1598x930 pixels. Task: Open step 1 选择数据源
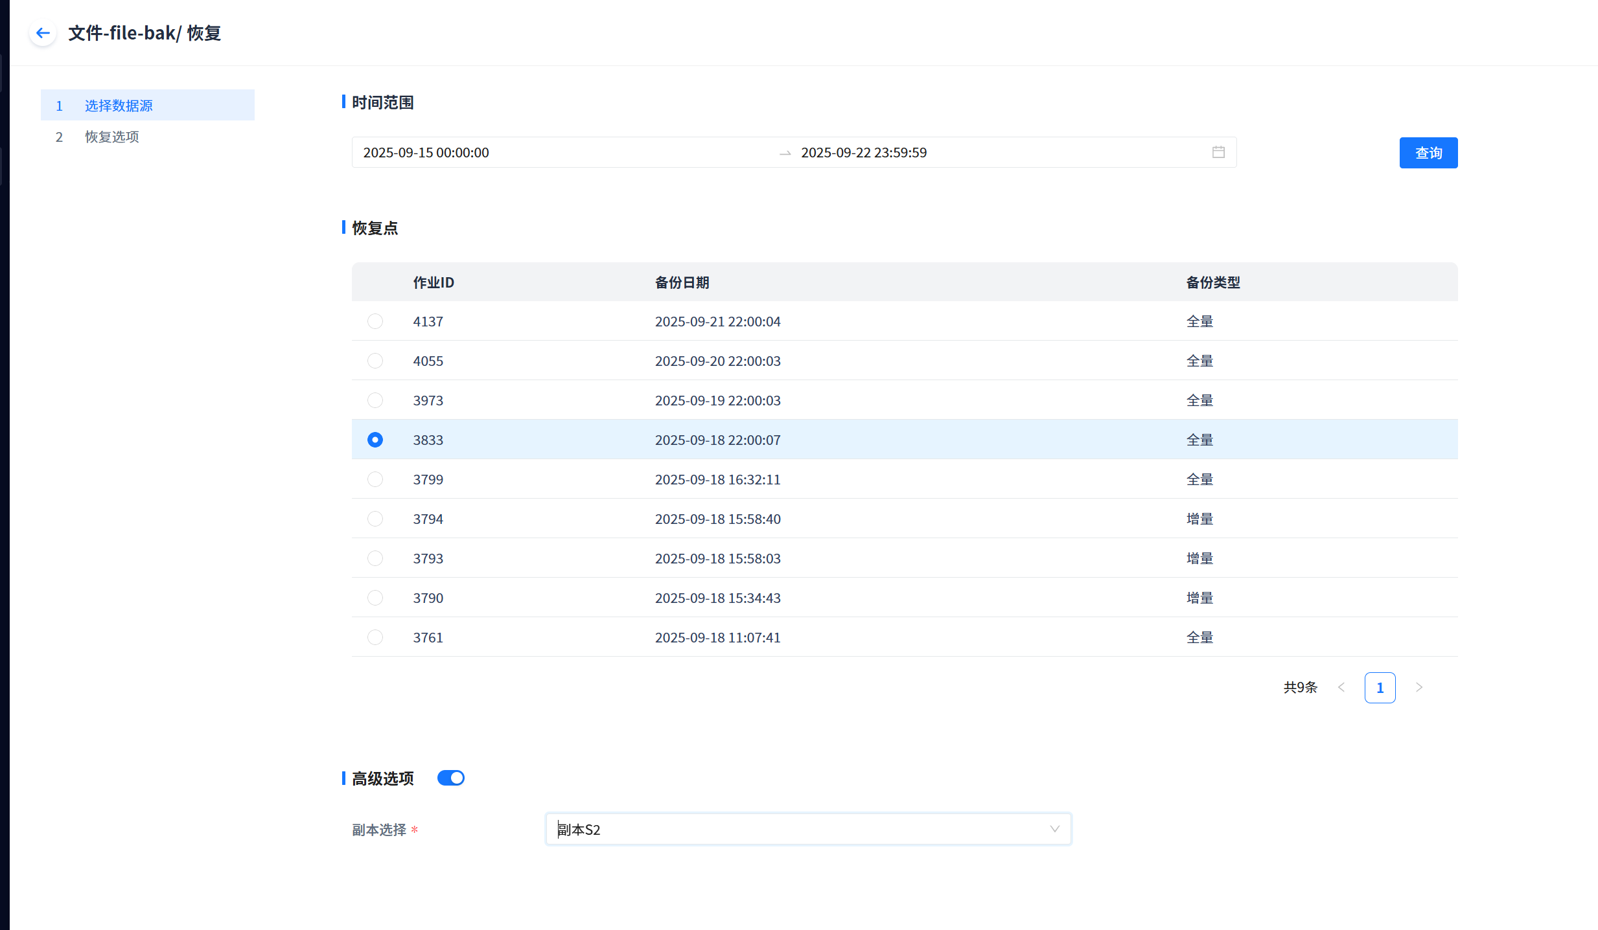click(119, 106)
